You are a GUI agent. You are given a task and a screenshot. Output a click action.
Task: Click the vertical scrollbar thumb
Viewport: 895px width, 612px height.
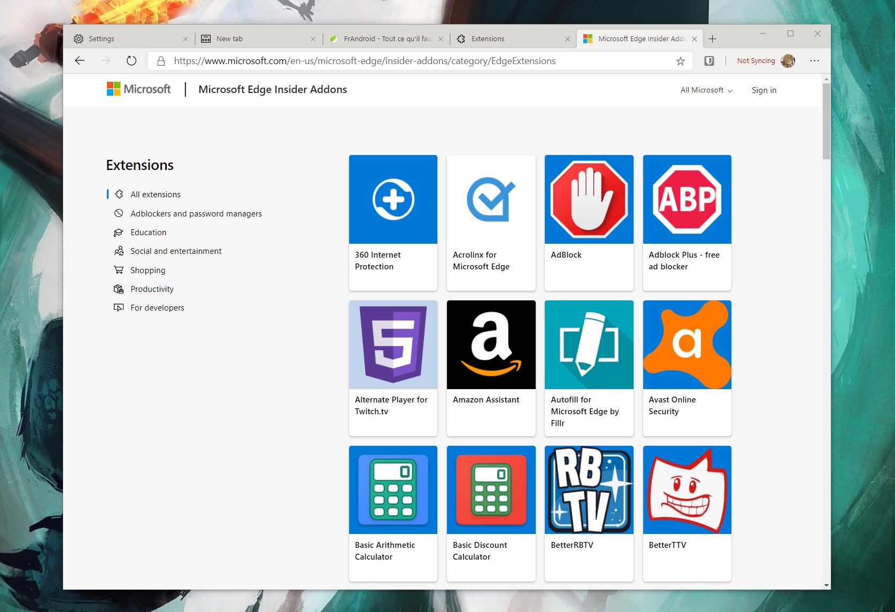point(826,121)
